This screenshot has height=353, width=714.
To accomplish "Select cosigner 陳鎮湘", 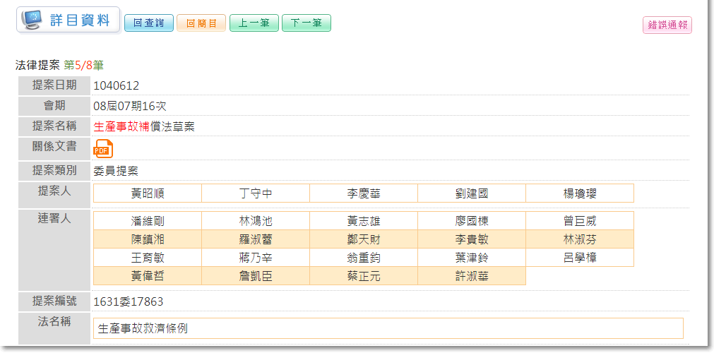I will [148, 239].
